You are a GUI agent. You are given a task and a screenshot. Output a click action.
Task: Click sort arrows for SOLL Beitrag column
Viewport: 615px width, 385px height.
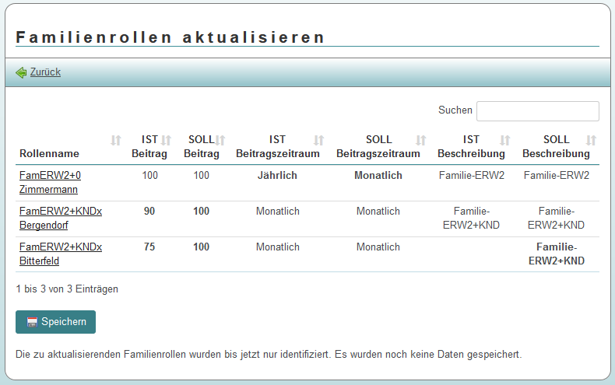pos(220,140)
